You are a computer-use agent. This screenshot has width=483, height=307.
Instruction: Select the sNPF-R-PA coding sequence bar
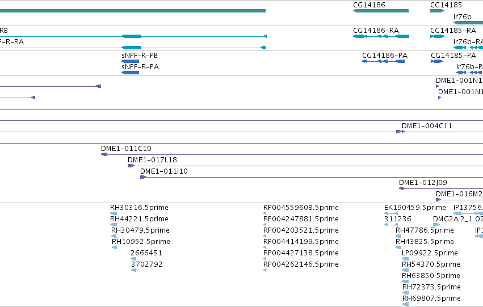coord(131,73)
